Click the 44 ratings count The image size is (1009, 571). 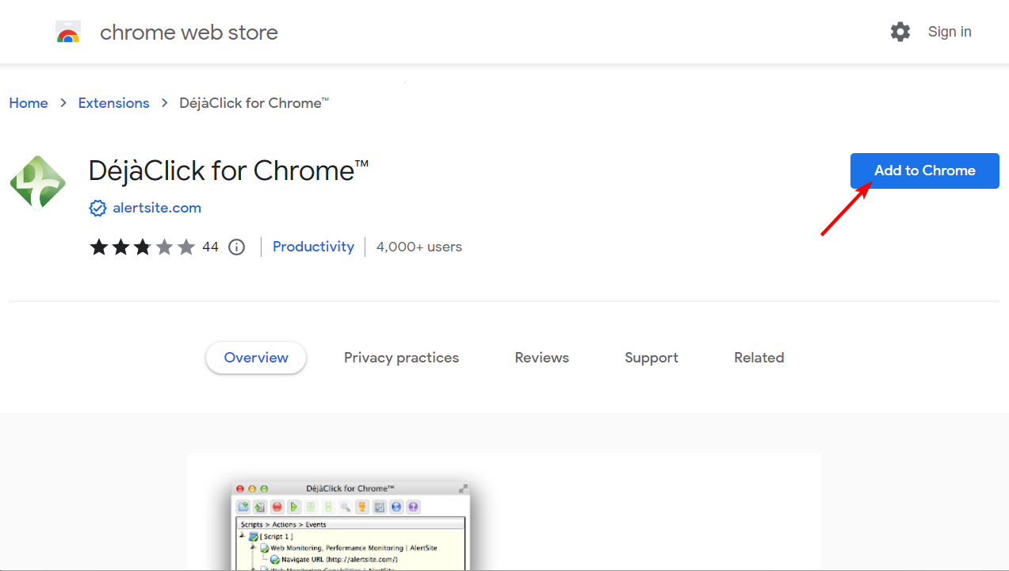pos(210,247)
